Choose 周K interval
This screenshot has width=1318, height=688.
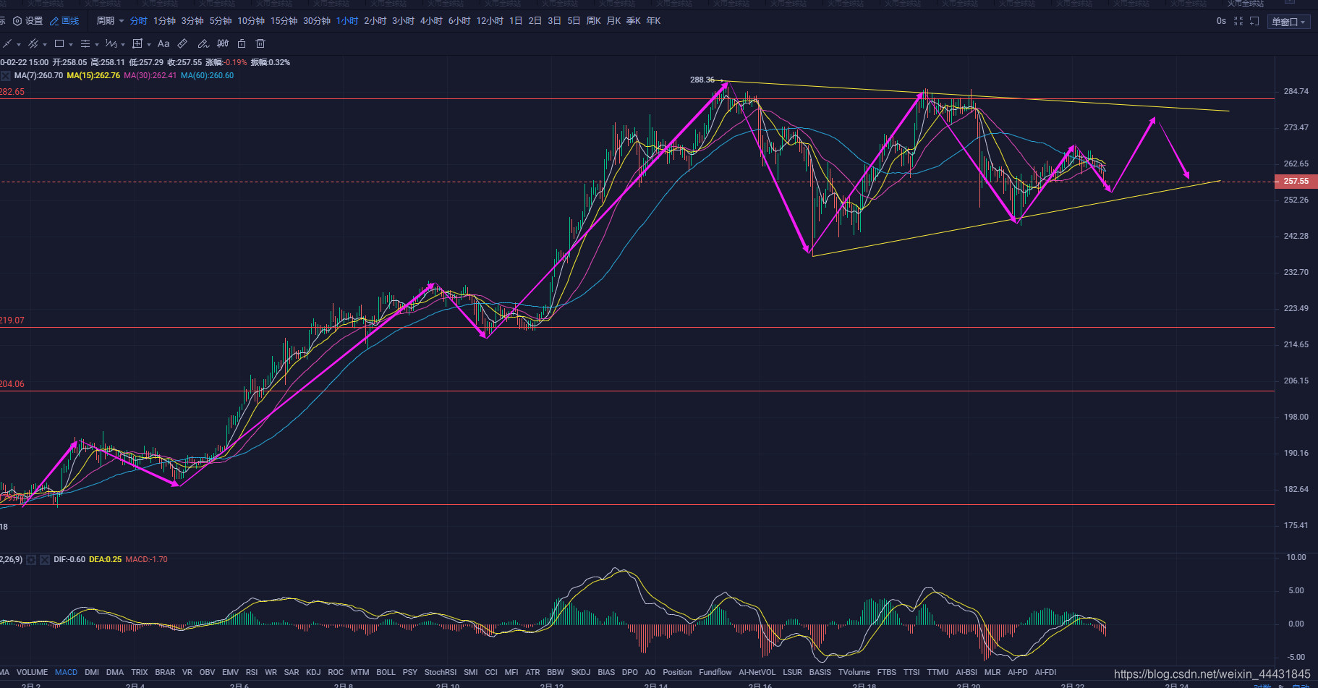(594, 21)
